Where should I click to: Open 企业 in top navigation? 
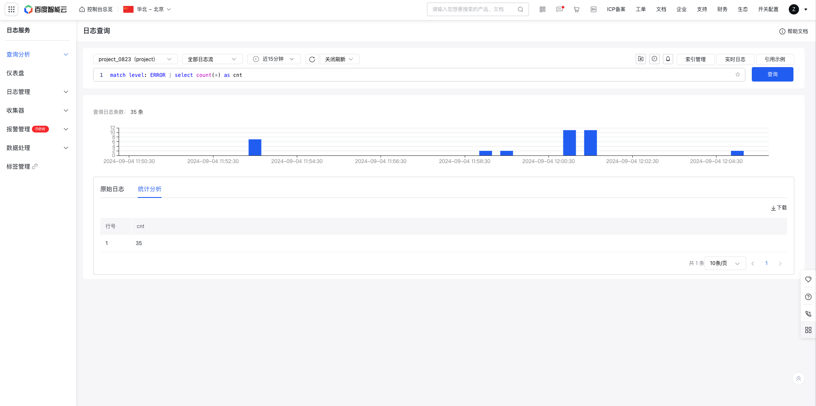point(682,9)
